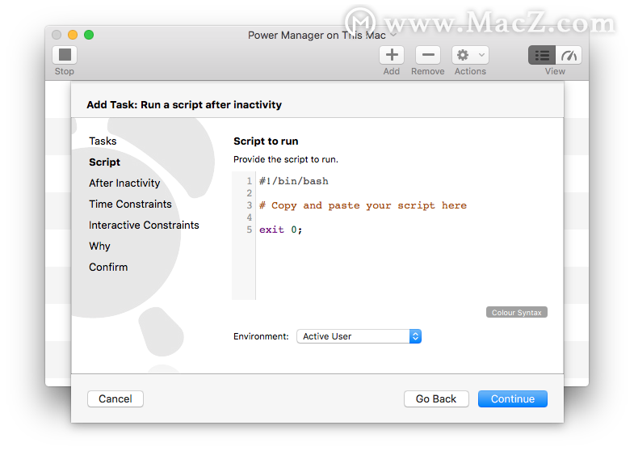Click the 'exit 0;' script line
The width and height of the screenshot is (634, 451).
coord(280,230)
